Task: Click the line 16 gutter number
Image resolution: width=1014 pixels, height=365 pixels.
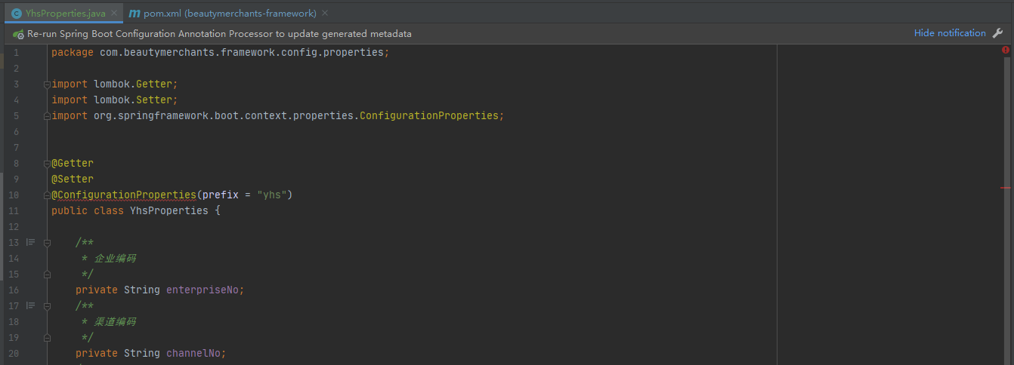Action: (14, 290)
